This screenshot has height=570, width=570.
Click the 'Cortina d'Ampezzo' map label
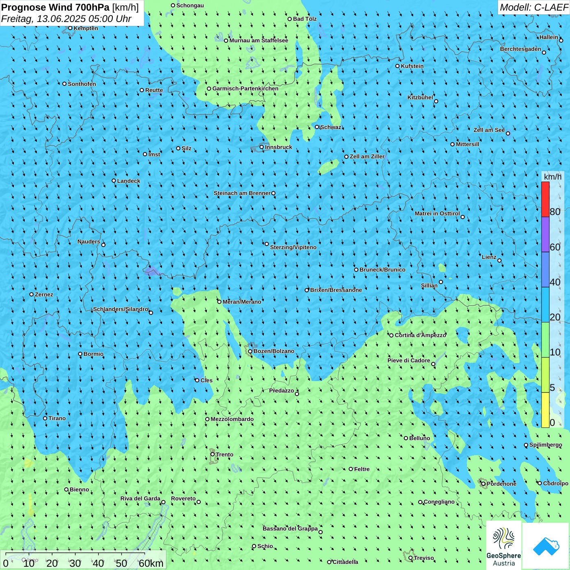(x=421, y=335)
